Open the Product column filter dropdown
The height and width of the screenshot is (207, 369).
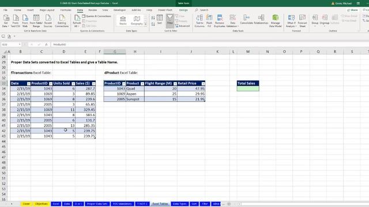click(142, 83)
